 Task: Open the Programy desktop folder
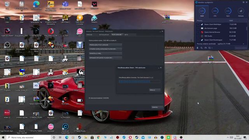[x=7, y=87]
